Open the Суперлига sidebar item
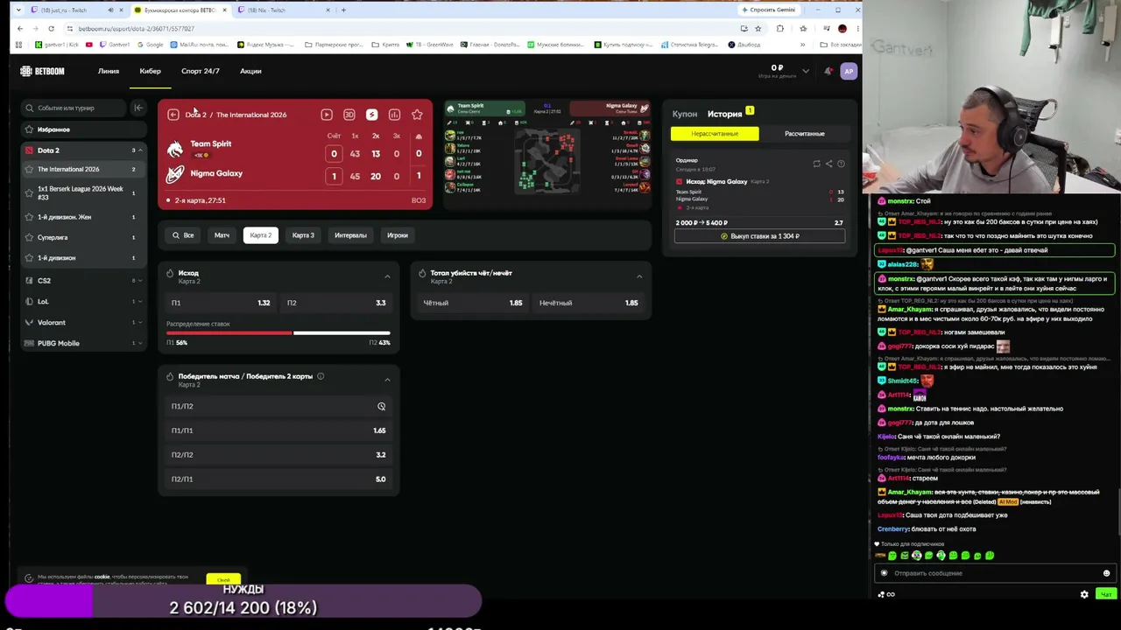 pyautogui.click(x=81, y=238)
